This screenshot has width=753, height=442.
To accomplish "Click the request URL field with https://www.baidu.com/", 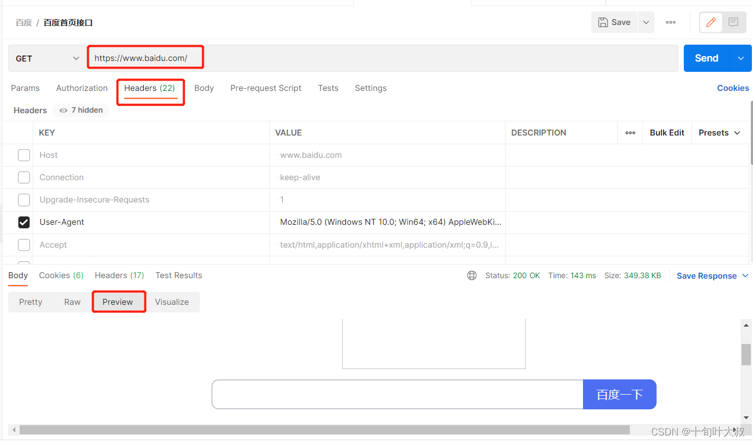I will point(381,58).
